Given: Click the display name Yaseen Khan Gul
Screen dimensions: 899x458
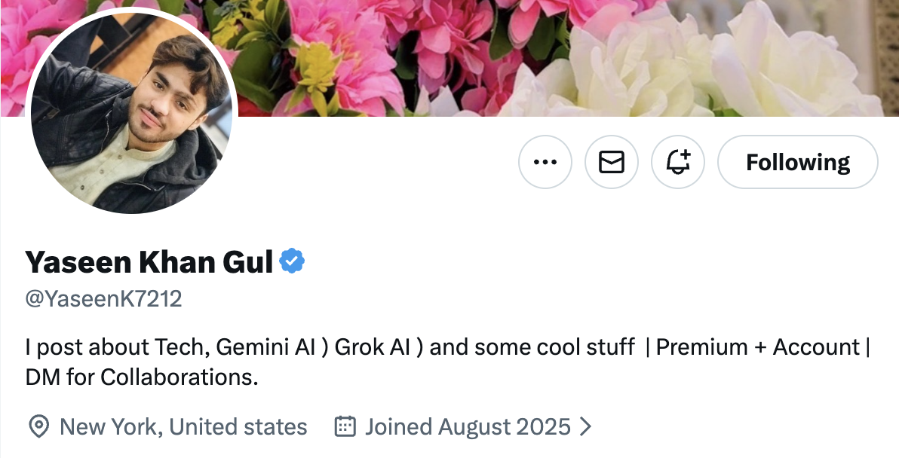Looking at the screenshot, I should [x=148, y=261].
